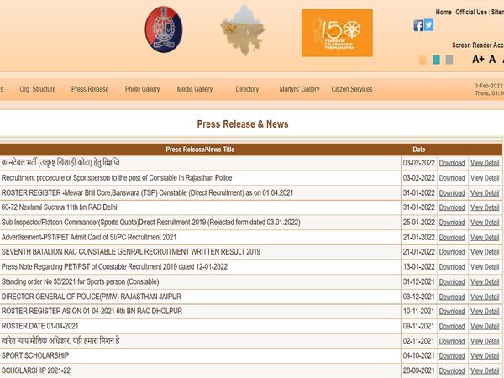Screen dimensions: 504x378
Task: Open the Twitter page icon
Action: click(x=428, y=24)
